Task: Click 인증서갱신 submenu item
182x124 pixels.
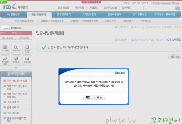Action: pyautogui.click(x=110, y=21)
